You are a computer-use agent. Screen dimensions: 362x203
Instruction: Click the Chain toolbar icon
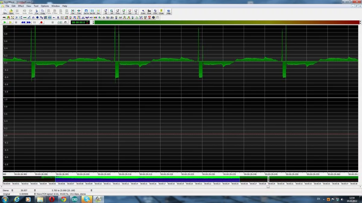click(x=161, y=12)
